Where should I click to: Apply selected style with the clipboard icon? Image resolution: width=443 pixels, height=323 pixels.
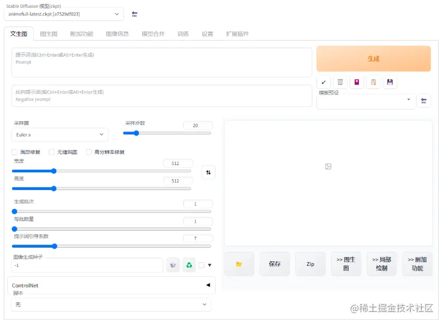point(373,82)
